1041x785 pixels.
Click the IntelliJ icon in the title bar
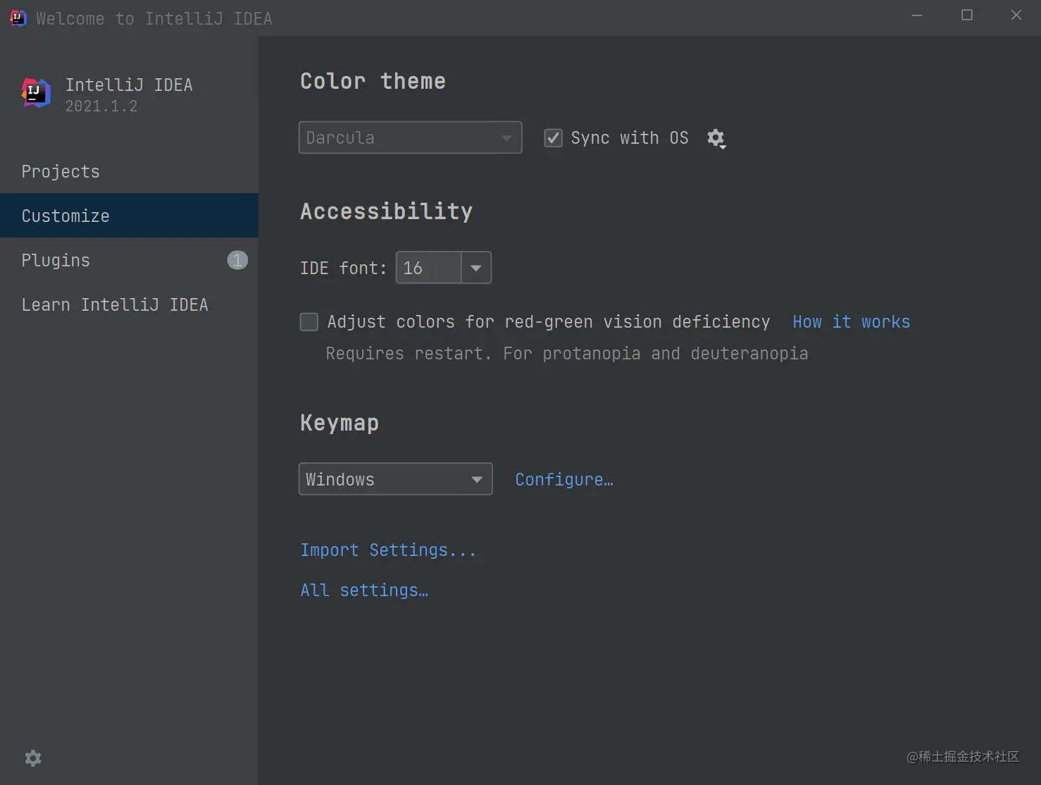18,18
